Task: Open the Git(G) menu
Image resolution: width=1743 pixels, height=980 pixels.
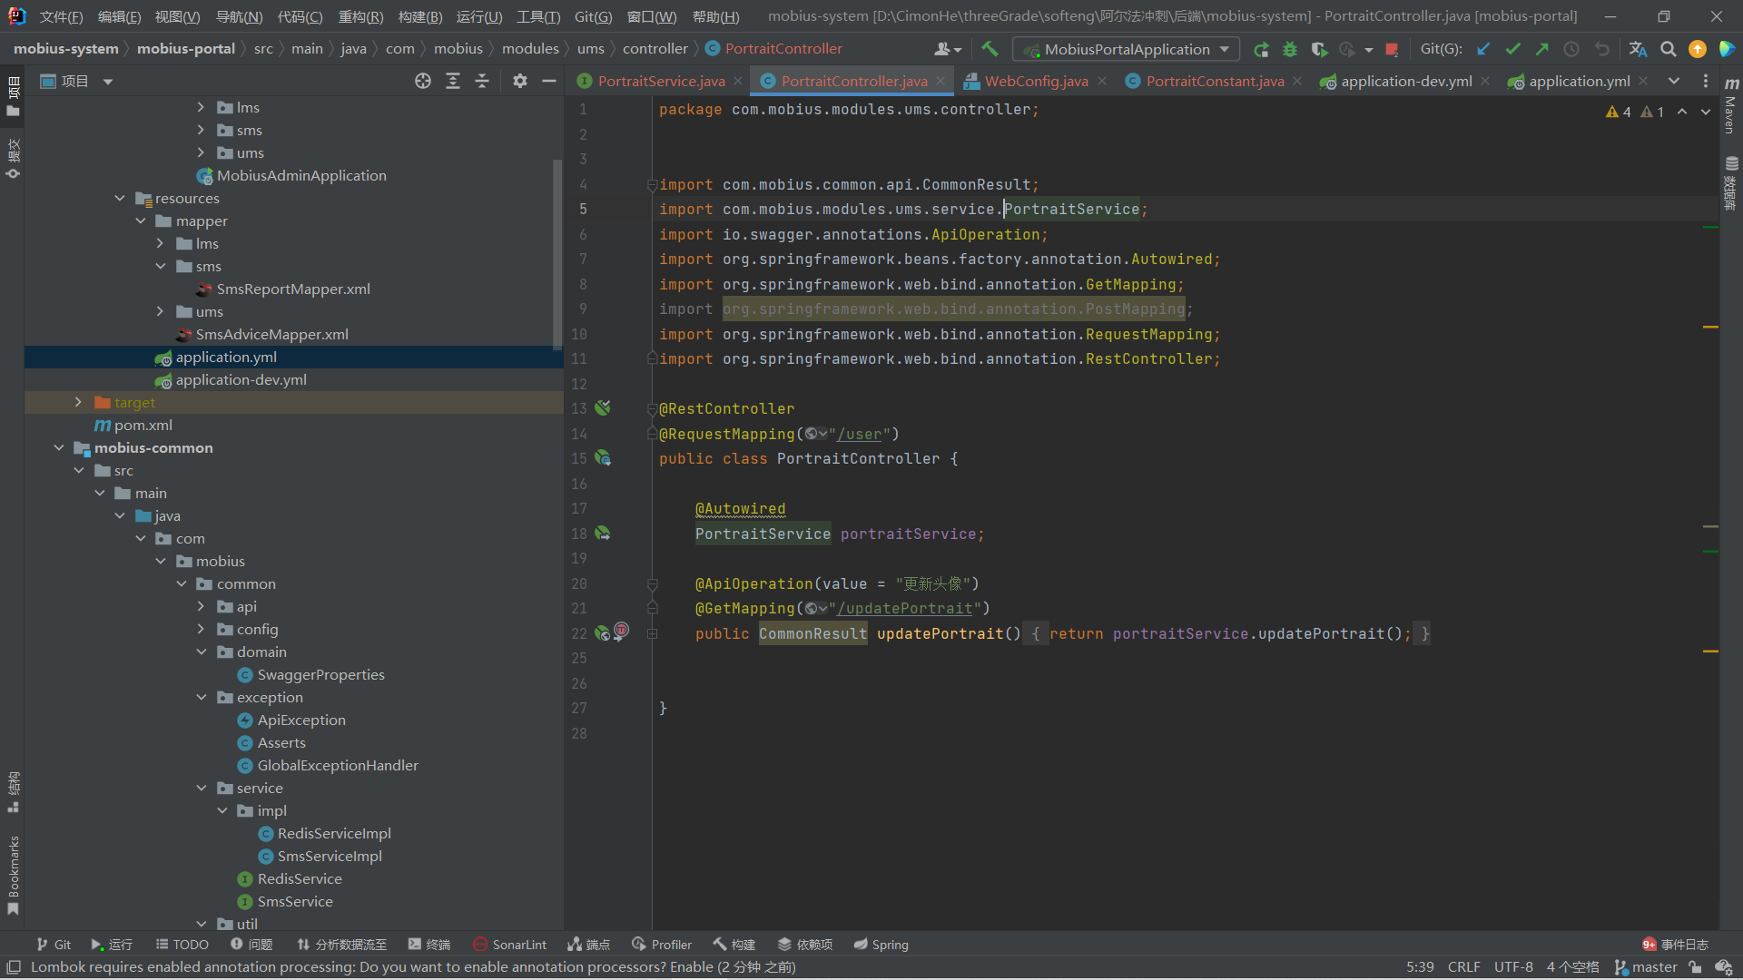Action: pyautogui.click(x=593, y=16)
